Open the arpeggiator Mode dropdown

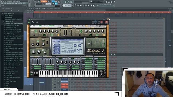[69, 44]
